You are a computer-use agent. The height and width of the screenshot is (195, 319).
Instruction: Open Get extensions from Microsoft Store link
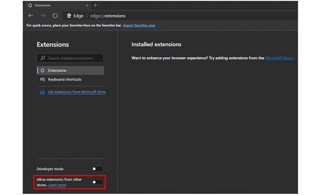77,92
